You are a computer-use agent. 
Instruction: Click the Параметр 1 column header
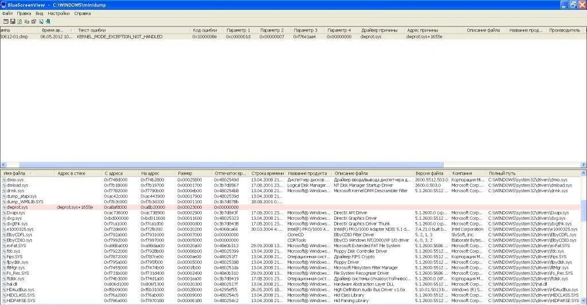click(240, 30)
